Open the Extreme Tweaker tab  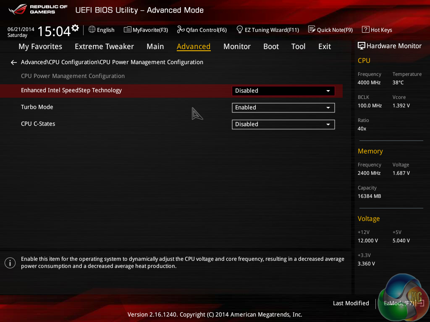coord(104,47)
